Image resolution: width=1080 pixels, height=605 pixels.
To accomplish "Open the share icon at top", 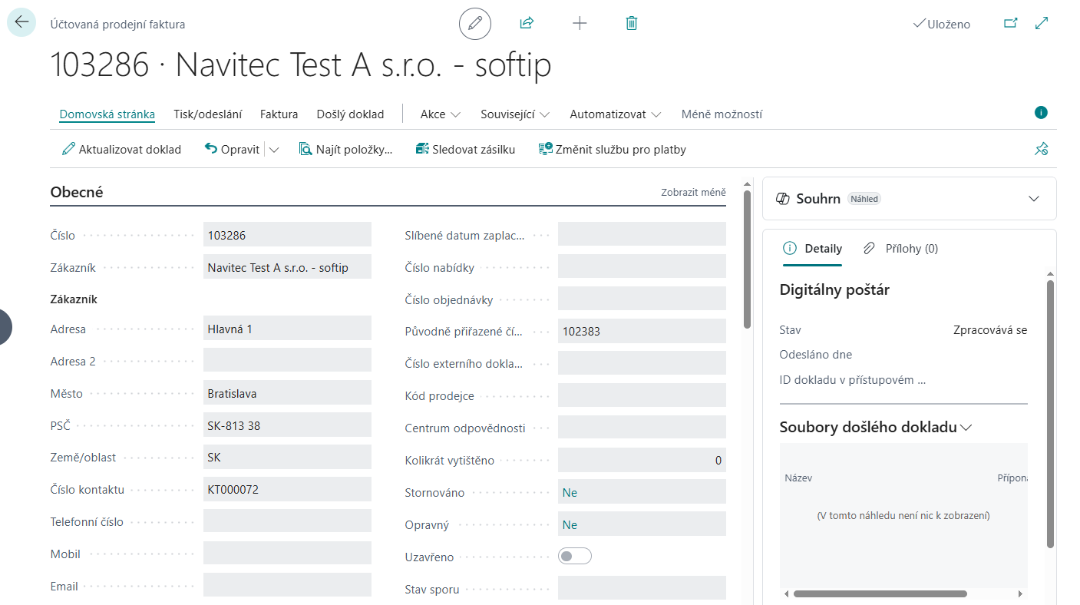I will [x=527, y=24].
